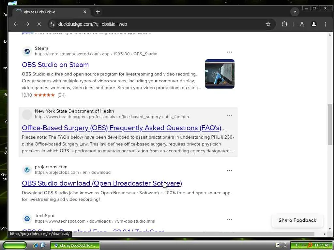334x250 pixels.
Task: Click the projectobs.com WordPress favicon
Action: 27,170
